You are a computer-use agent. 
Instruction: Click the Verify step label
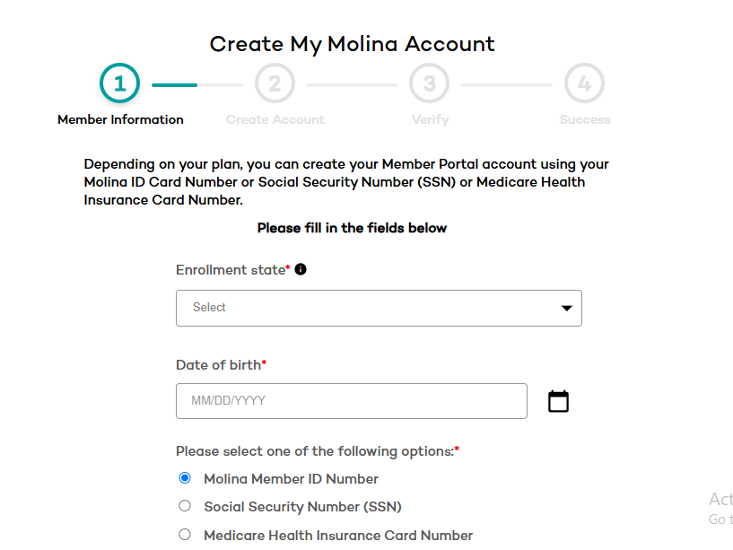point(429,118)
